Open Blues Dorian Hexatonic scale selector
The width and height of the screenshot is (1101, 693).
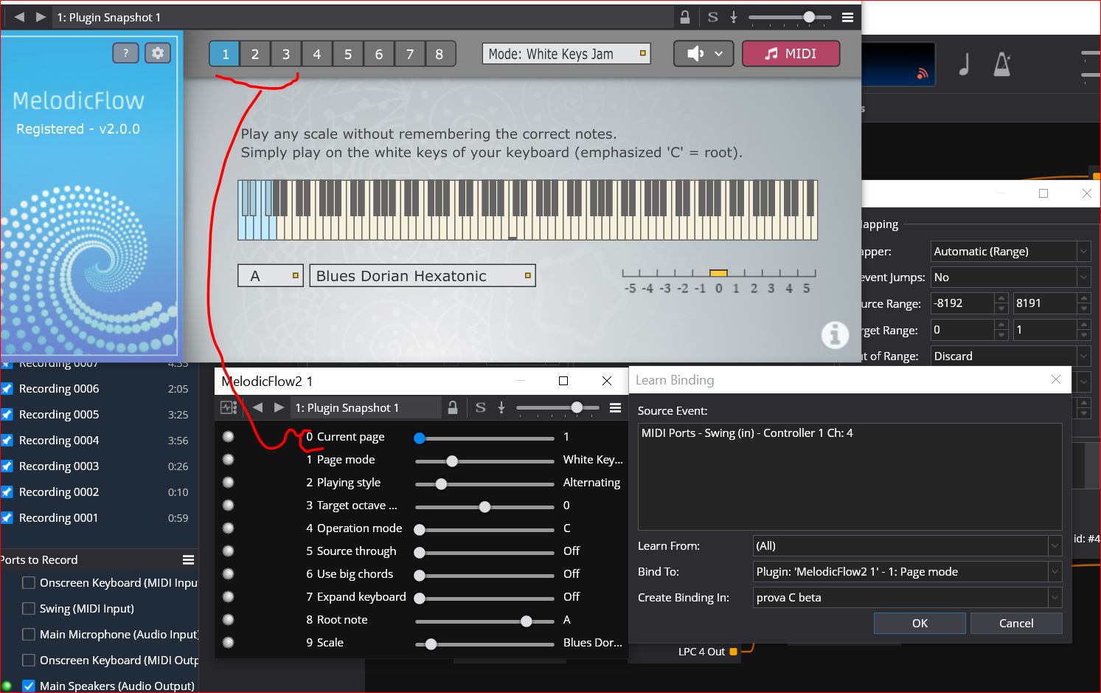pos(423,276)
